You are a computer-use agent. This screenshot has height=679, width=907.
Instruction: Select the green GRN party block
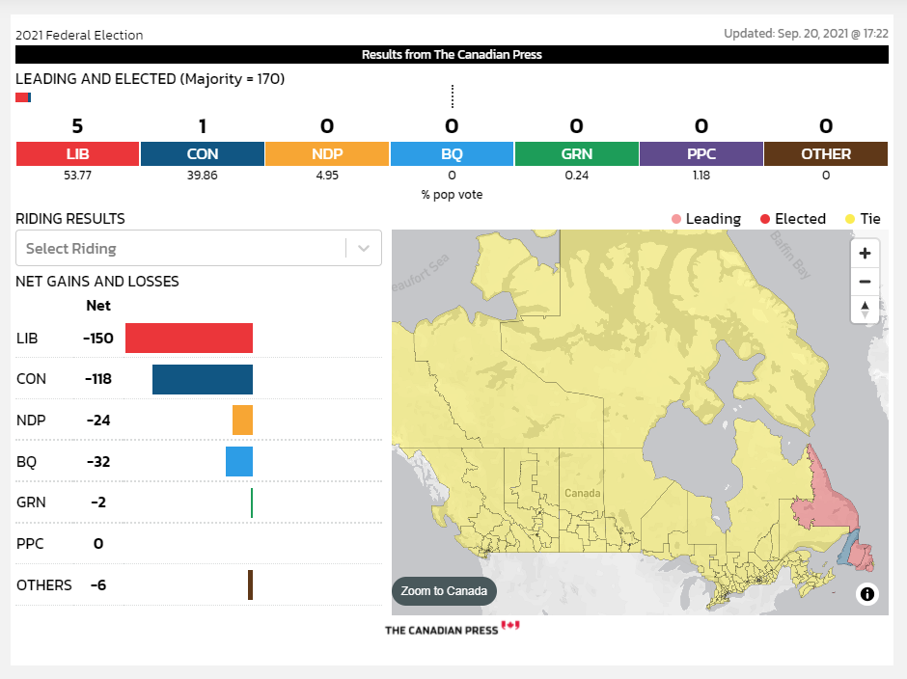[x=577, y=154]
